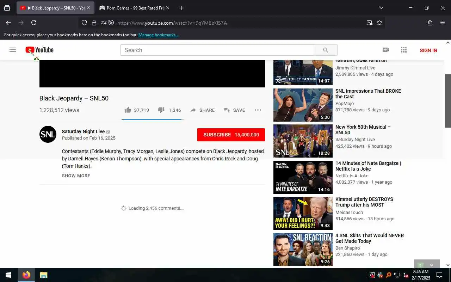Switch to the second browser tab
The height and width of the screenshot is (282, 451).
134,8
